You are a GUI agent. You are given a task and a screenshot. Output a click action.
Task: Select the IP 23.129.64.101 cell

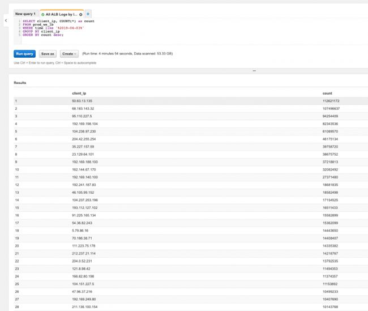(83, 154)
